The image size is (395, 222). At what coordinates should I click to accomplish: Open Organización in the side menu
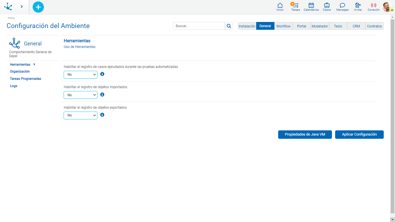pyautogui.click(x=20, y=71)
